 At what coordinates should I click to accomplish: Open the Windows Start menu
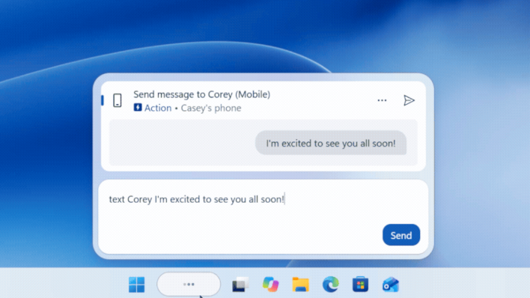136,285
